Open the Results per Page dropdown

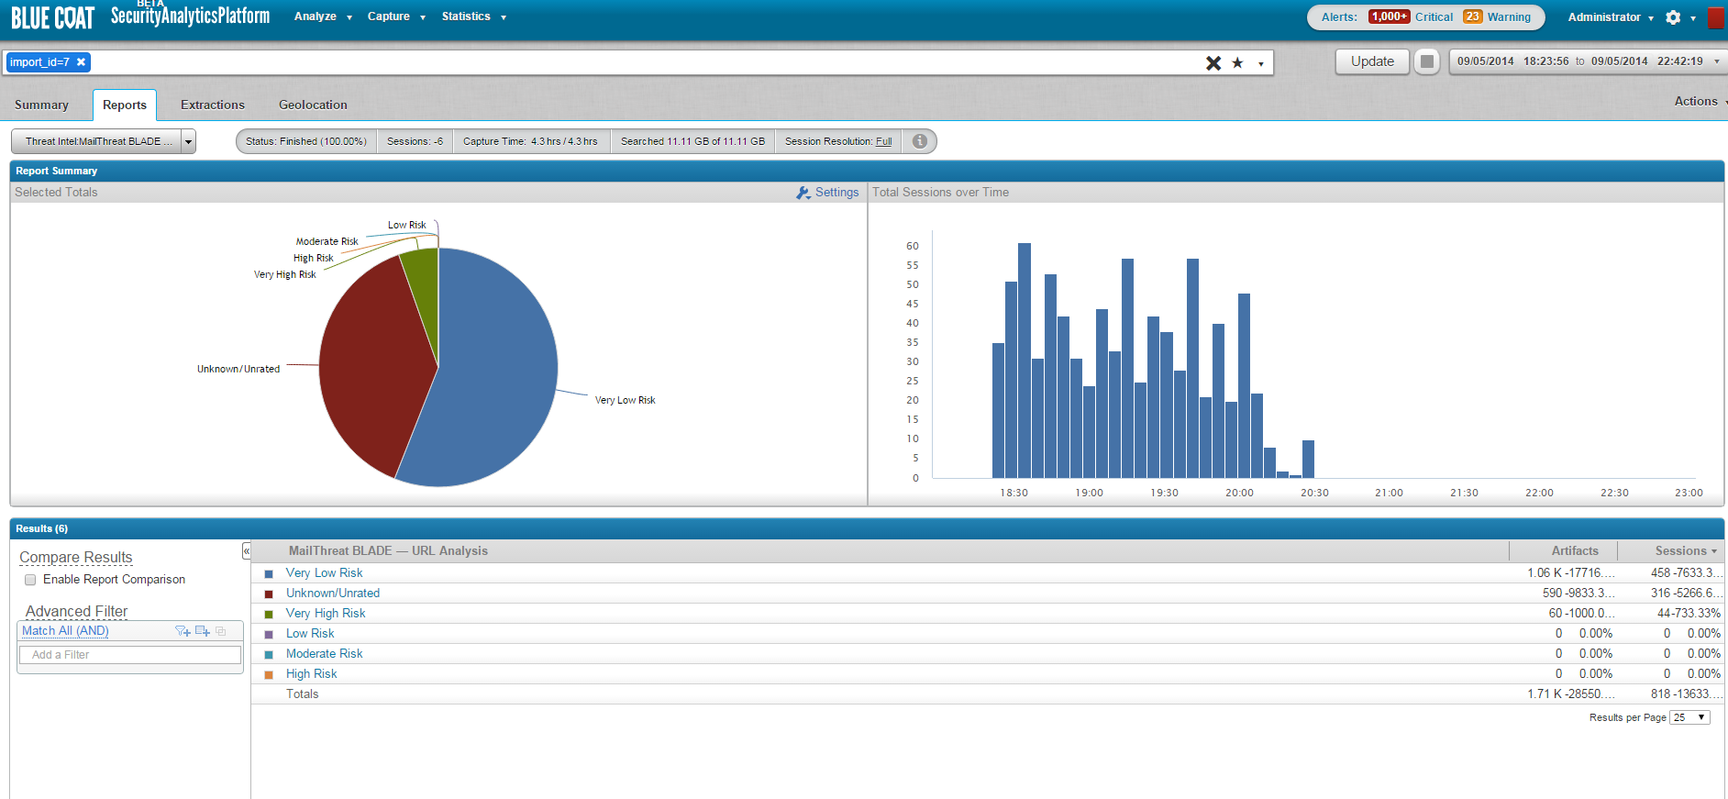[x=1689, y=717]
